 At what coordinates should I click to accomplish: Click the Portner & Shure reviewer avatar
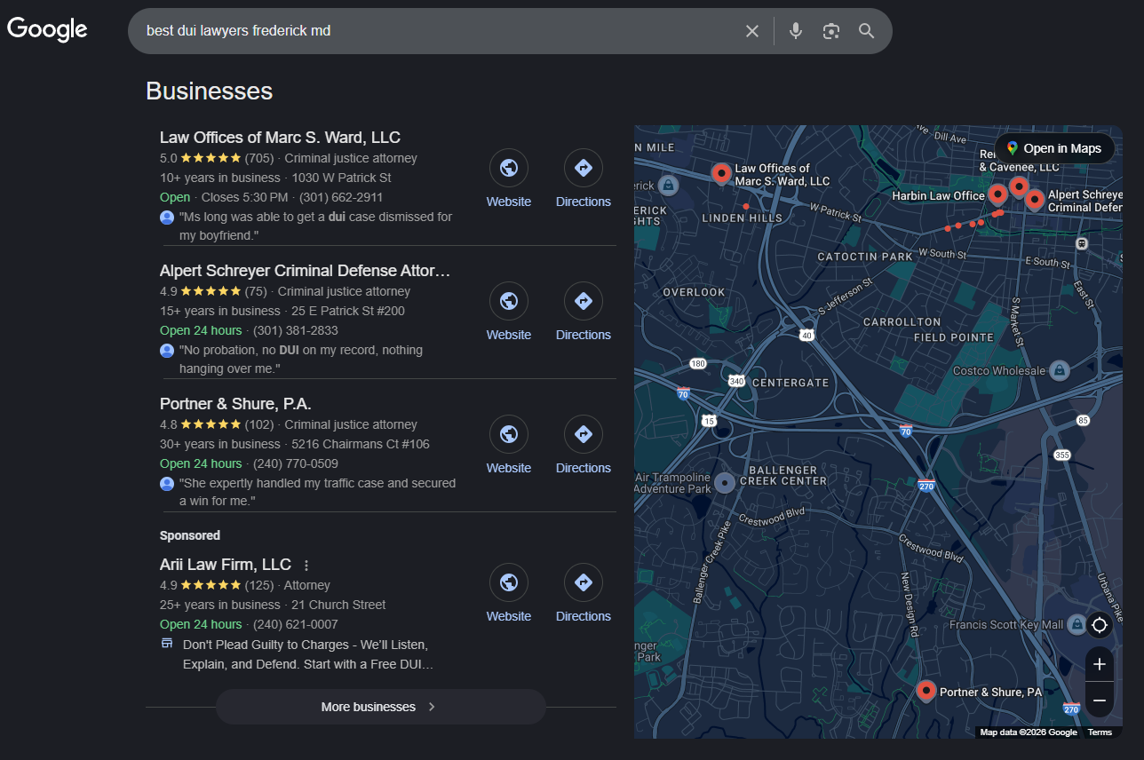coord(167,484)
